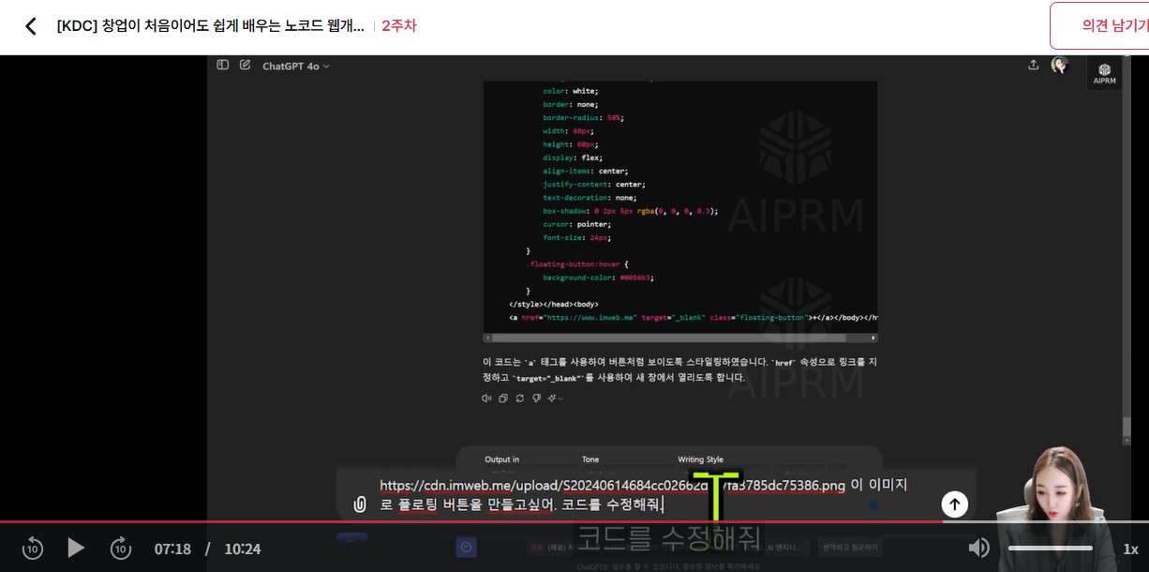Click the 이 코드는 explanation paragraph
1149x572 pixels.
click(x=679, y=369)
